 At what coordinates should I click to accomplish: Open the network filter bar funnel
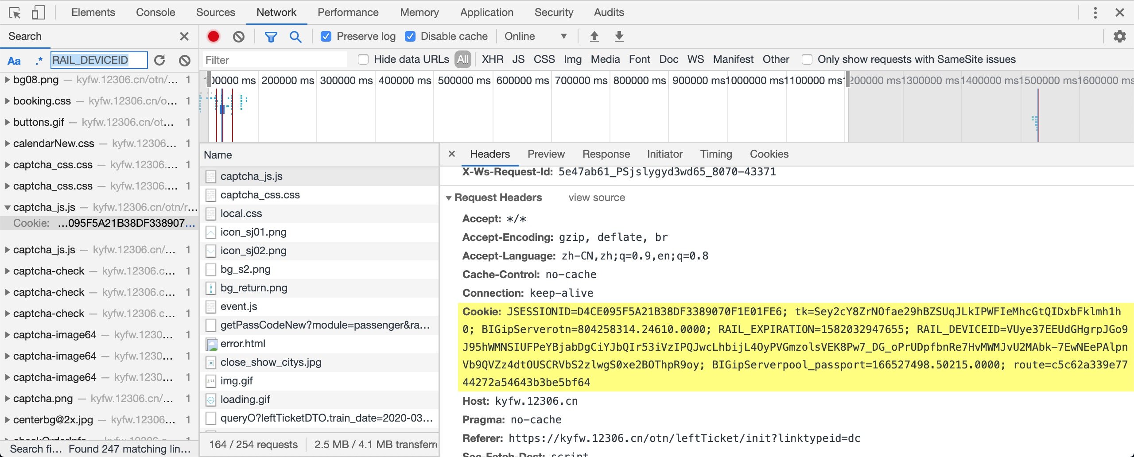point(271,36)
